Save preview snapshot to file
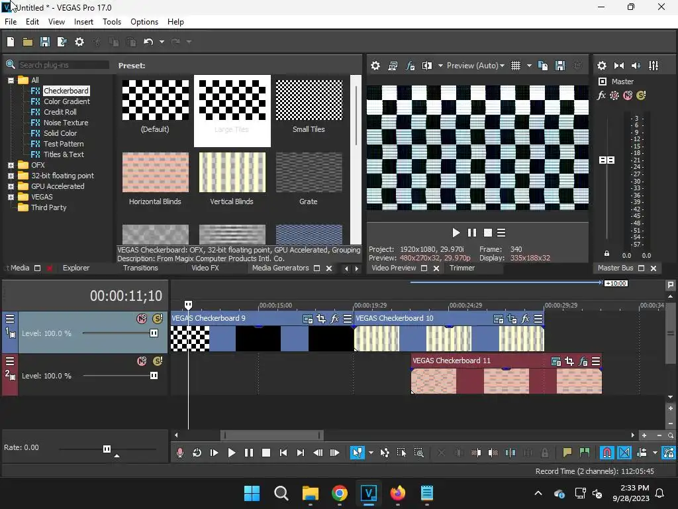The height and width of the screenshot is (509, 678). (560, 66)
